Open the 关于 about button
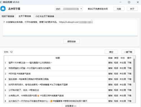141x107 pixels. 132,9
